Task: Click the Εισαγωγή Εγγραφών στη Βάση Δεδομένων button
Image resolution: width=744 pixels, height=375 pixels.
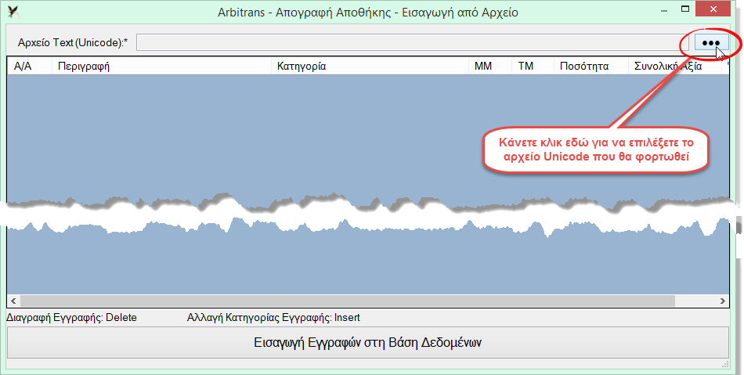Action: (x=368, y=342)
